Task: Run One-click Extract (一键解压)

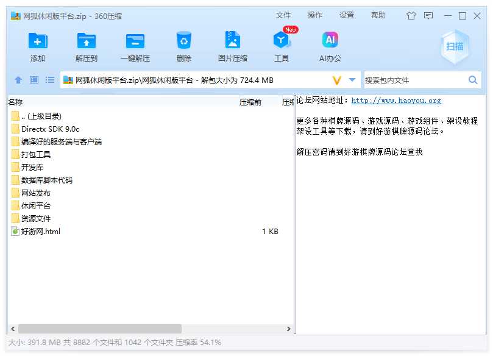Action: [135, 41]
